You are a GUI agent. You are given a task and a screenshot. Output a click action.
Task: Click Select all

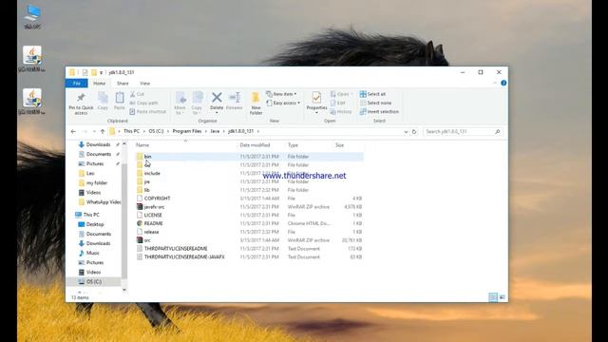click(x=372, y=94)
